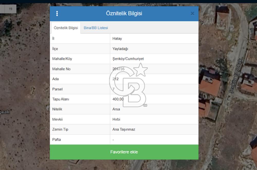
Task: Click the Hatay value in İl row
Action: [x=117, y=39]
